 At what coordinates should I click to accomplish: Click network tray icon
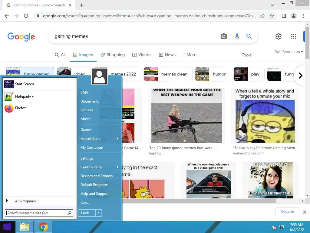coord(282,227)
